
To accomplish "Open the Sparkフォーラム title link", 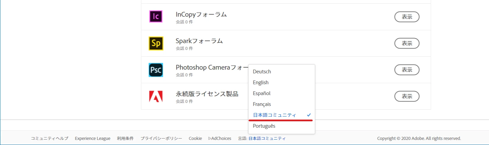I will 199,41.
